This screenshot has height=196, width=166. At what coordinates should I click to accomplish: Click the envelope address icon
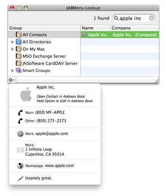tap(20, 150)
